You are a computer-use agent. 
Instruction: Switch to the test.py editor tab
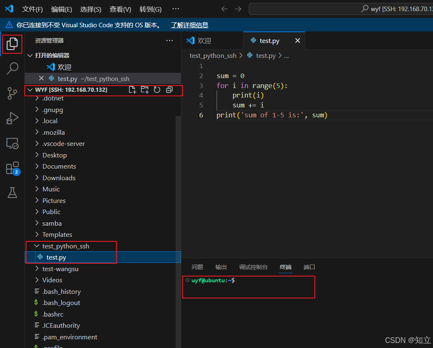coord(274,41)
